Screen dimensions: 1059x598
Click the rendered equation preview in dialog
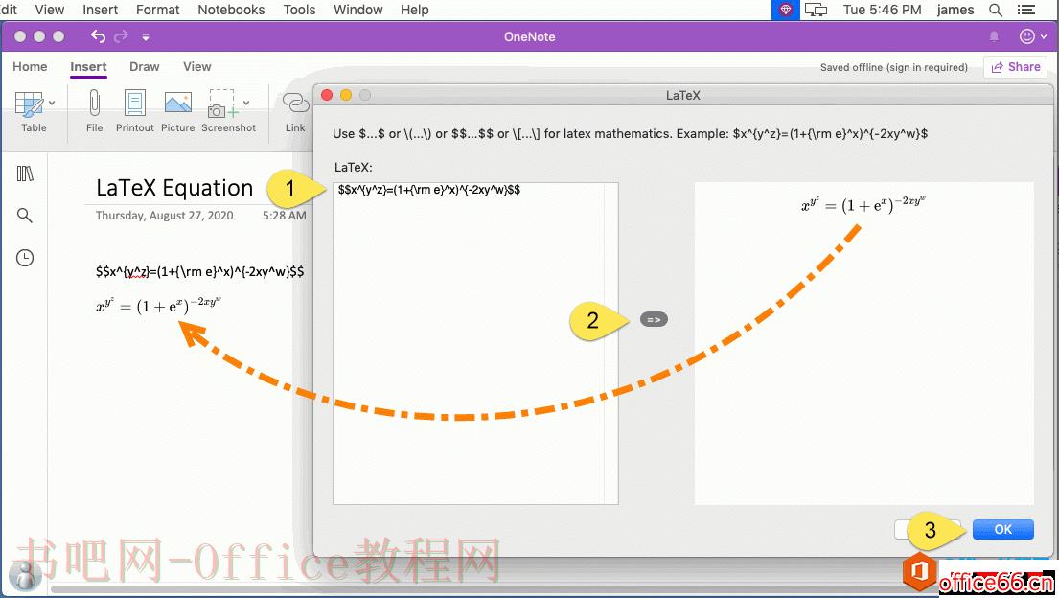(863, 204)
